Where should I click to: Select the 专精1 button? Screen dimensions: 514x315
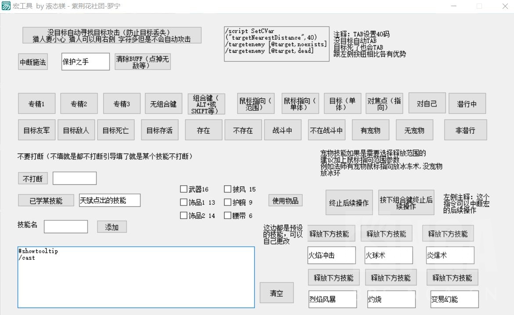[36, 103]
